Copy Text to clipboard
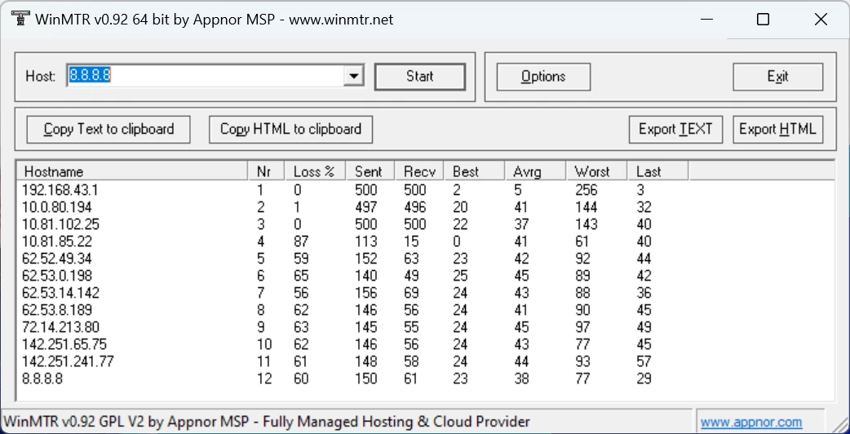The height and width of the screenshot is (434, 850). tap(108, 130)
